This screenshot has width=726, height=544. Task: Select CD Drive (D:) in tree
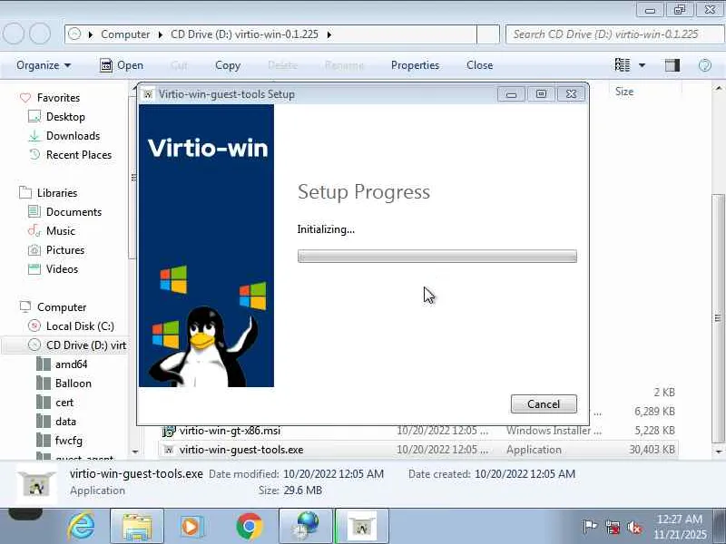click(86, 345)
